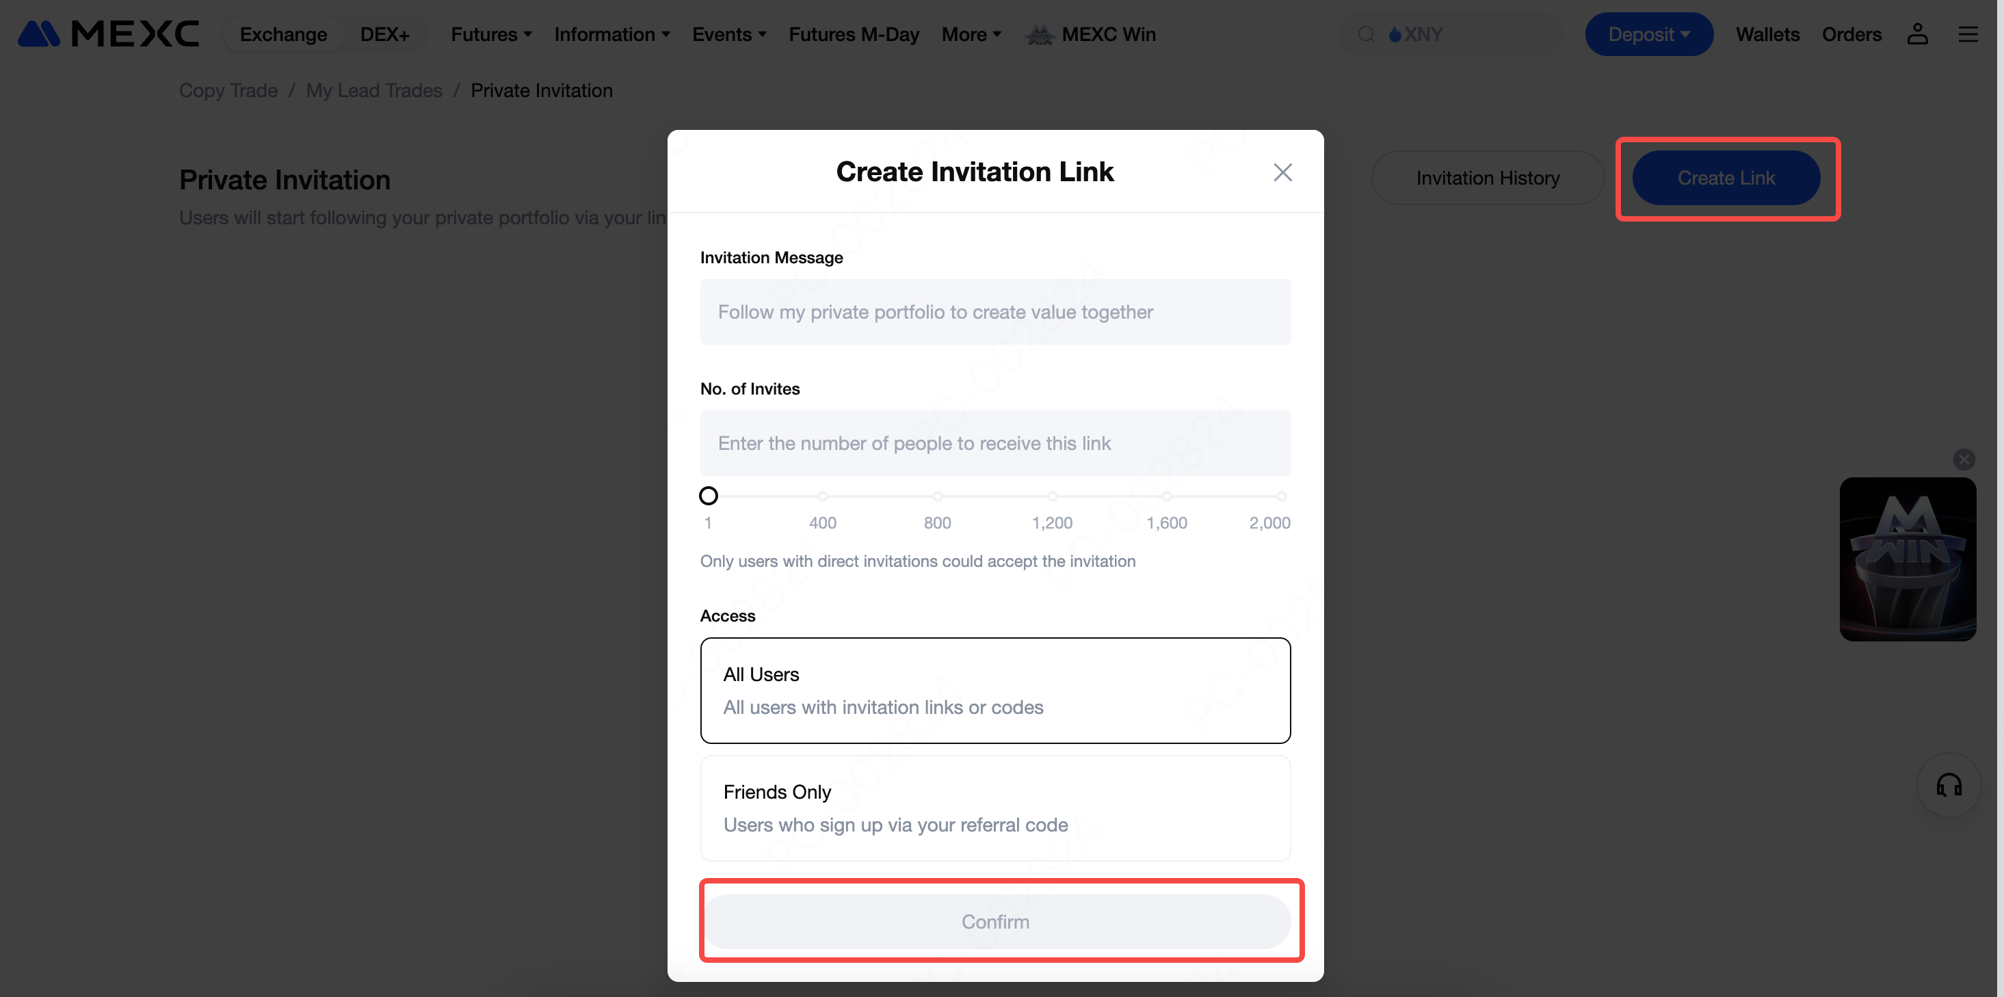2004x997 pixels.
Task: Close the Create Invitation Link dialog
Action: point(1282,172)
